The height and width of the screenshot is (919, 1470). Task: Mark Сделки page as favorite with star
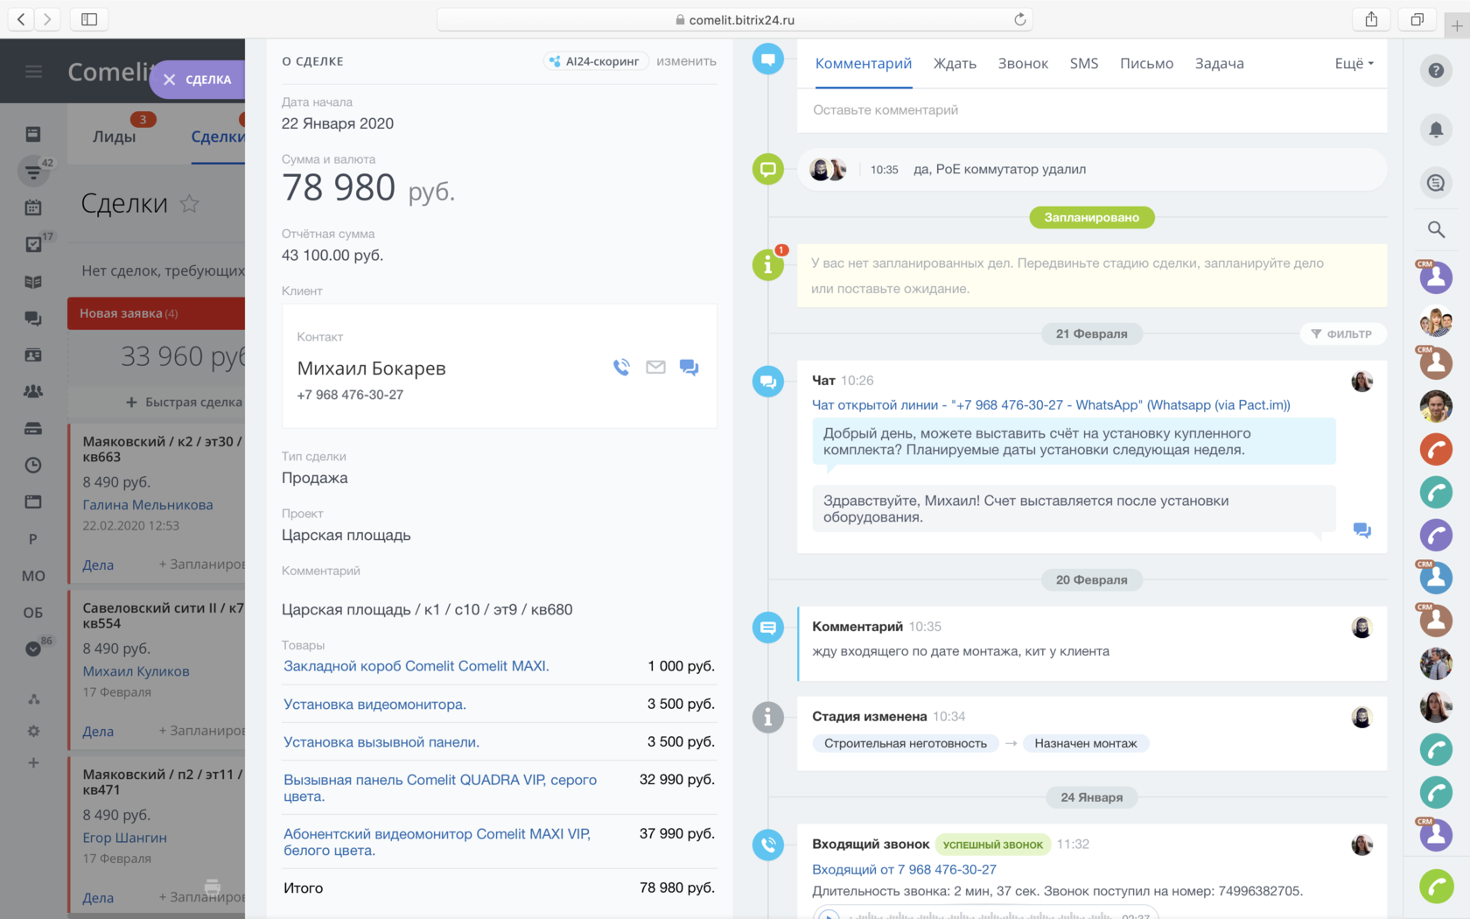(189, 204)
